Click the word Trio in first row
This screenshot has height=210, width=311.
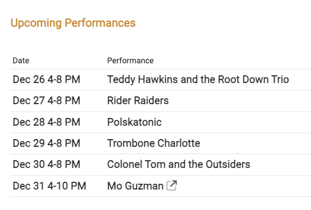click(x=280, y=79)
